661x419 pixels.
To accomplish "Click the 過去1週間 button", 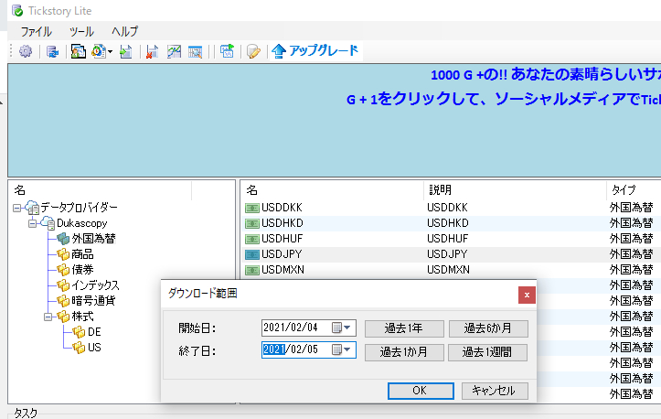I will pyautogui.click(x=487, y=351).
